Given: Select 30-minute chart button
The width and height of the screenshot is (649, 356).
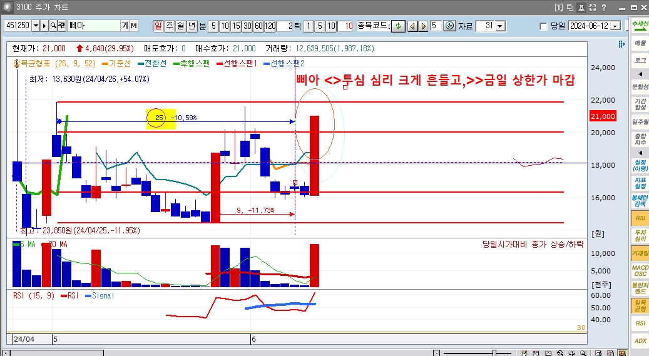Looking at the screenshot, I should 247,26.
